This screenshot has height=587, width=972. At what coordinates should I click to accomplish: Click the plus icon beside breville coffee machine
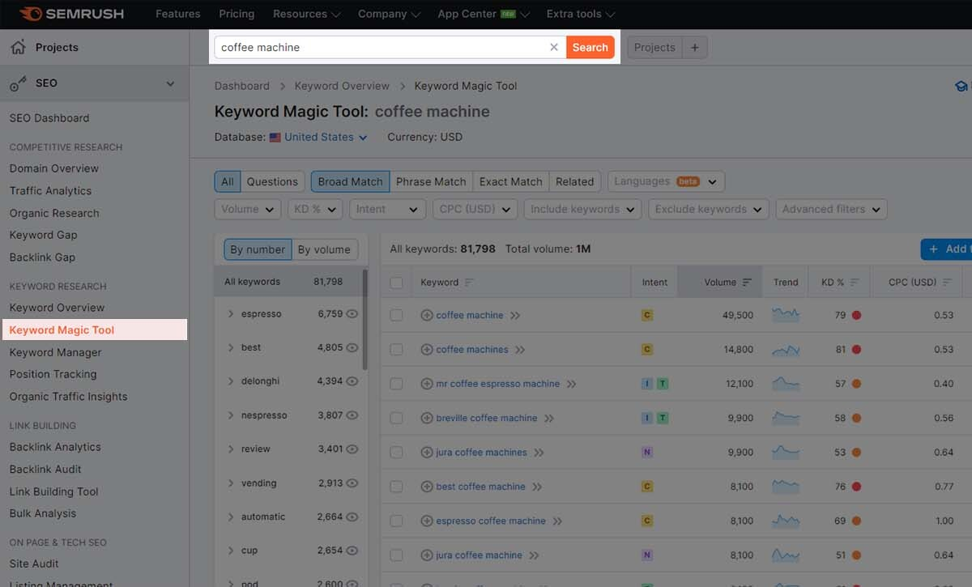pyautogui.click(x=427, y=419)
